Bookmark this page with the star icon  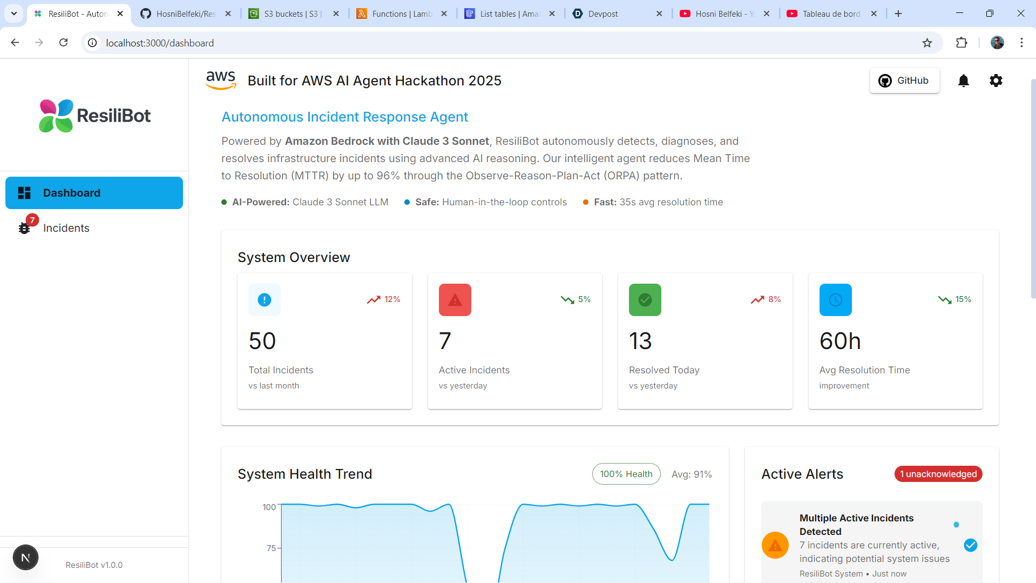pyautogui.click(x=927, y=43)
